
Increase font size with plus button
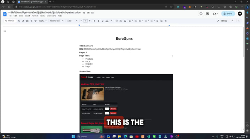90,21
